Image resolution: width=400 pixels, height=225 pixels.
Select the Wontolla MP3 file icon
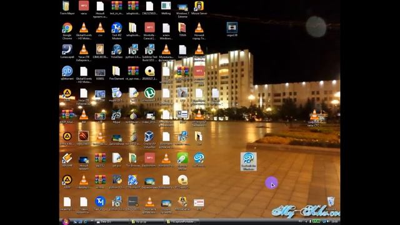coord(149,27)
